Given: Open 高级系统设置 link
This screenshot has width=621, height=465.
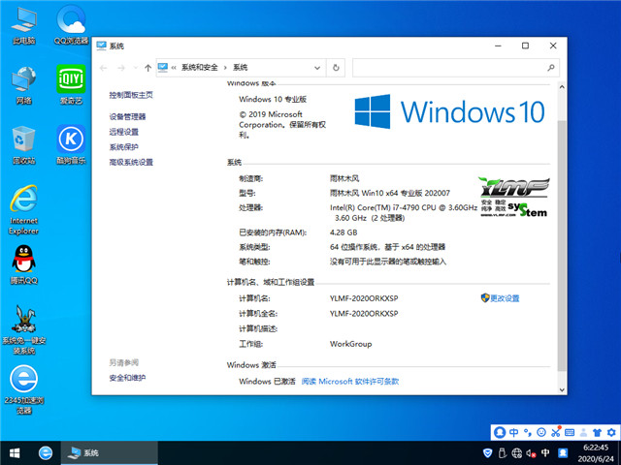Looking at the screenshot, I should 131,162.
